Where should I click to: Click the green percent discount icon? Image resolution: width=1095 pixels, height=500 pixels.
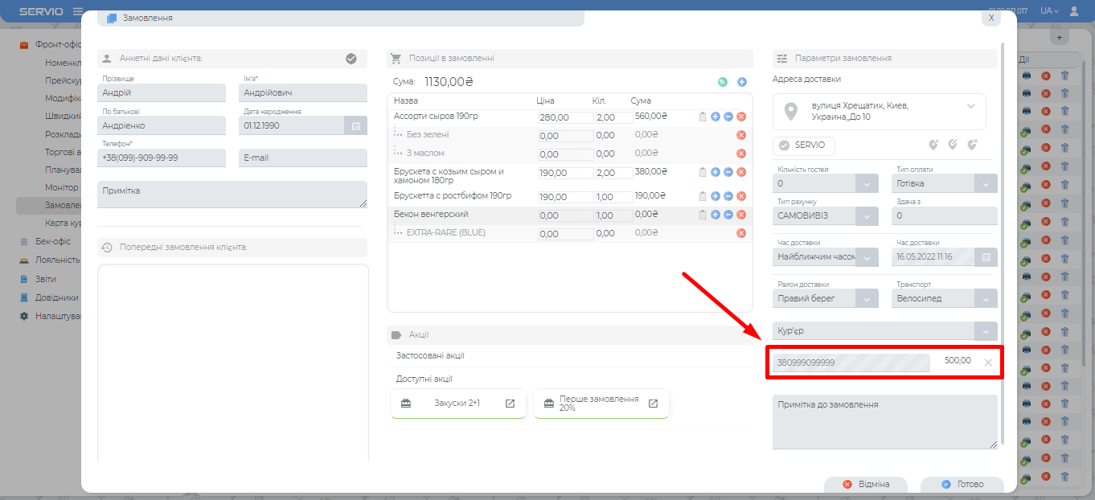click(722, 82)
